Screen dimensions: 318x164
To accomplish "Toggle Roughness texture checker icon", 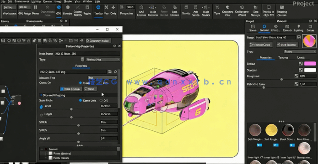I will pos(296,76).
